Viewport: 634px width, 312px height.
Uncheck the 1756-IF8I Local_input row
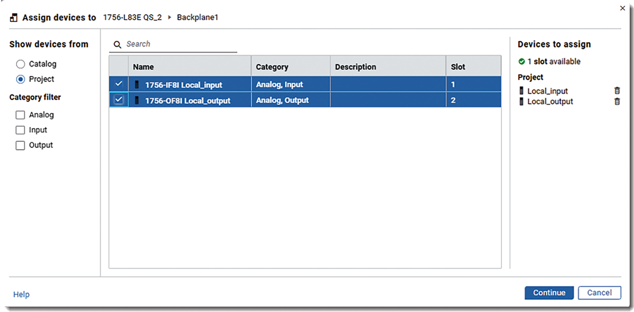click(x=119, y=84)
